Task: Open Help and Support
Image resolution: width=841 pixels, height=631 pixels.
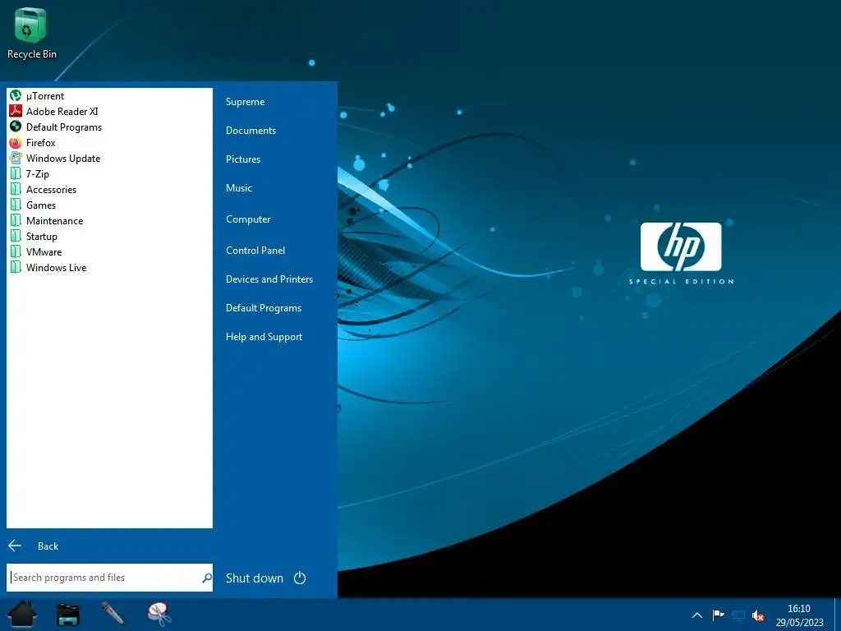Action: click(x=264, y=337)
